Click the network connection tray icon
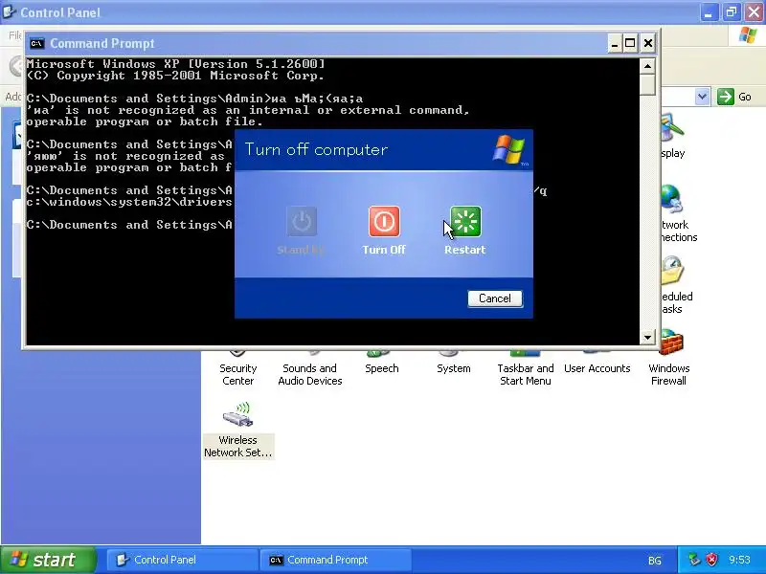 click(694, 560)
